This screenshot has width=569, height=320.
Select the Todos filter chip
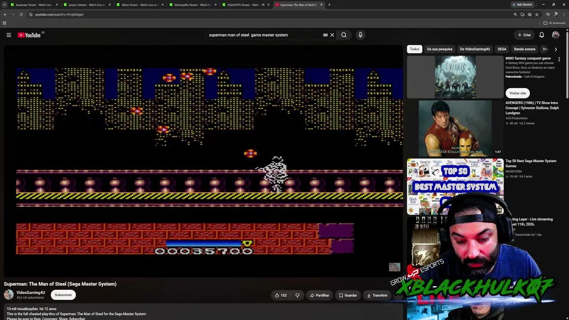point(415,49)
